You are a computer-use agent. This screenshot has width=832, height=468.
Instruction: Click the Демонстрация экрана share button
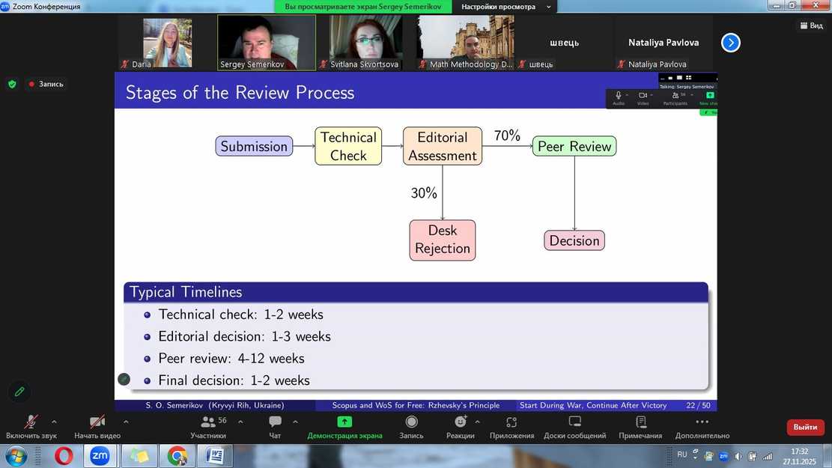click(x=344, y=427)
